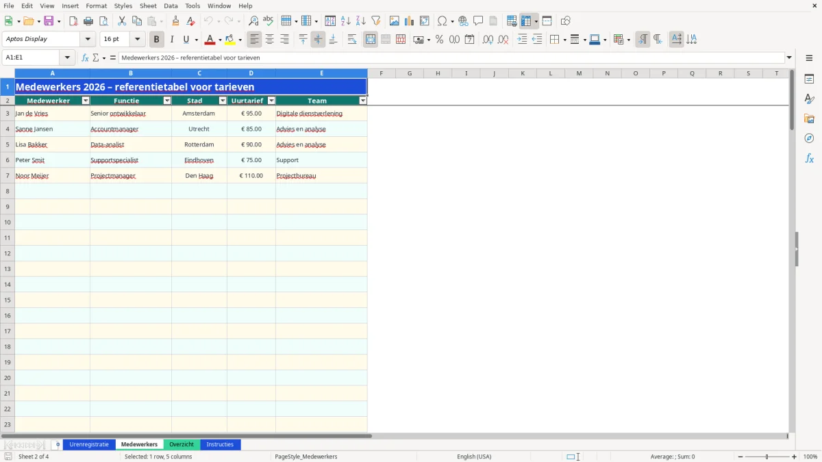Toggle Center Vertically alignment
The height and width of the screenshot is (462, 822).
(318, 40)
